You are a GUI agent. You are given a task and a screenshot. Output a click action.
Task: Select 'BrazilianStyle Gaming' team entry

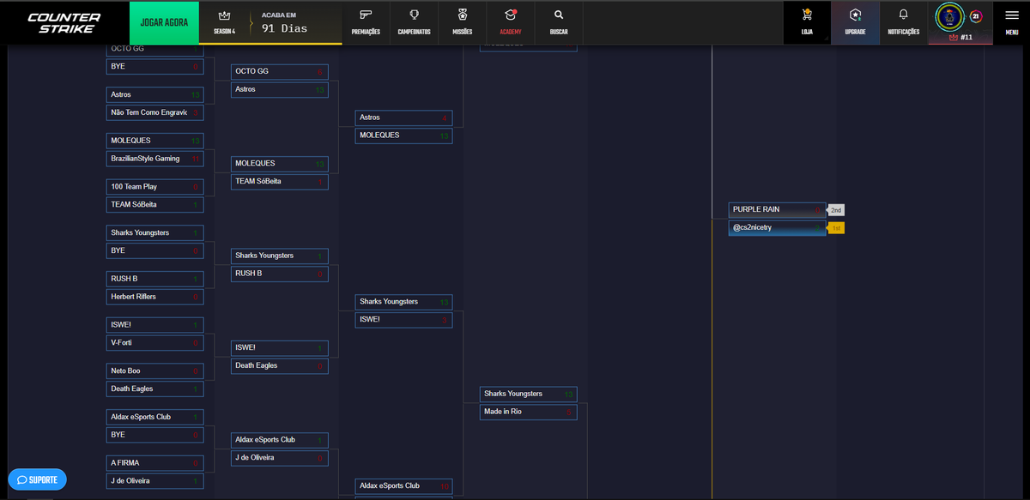(154, 159)
